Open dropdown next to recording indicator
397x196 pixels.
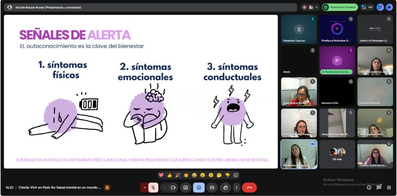coord(317,7)
